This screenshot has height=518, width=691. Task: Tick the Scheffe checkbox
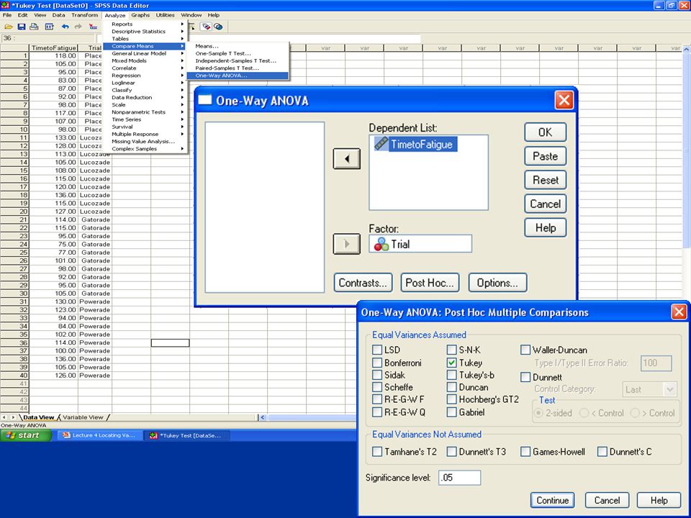[376, 387]
